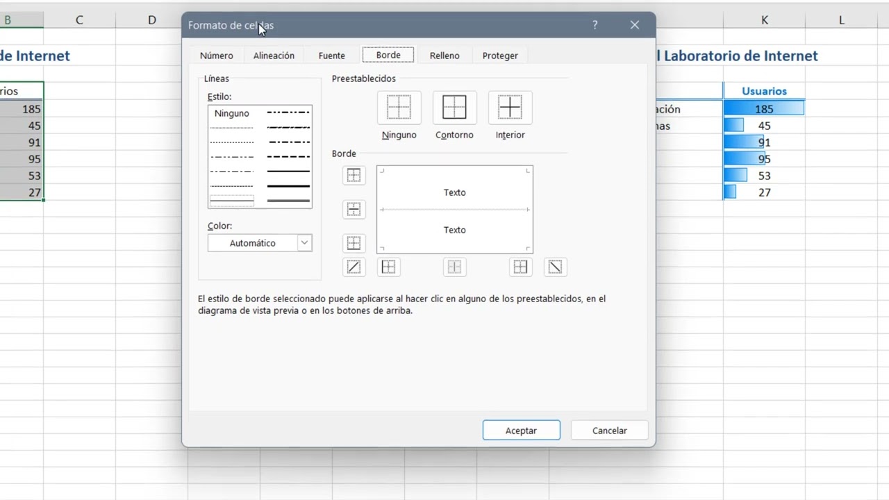Open the Color dropdown arrow
The width and height of the screenshot is (889, 500).
(x=304, y=243)
